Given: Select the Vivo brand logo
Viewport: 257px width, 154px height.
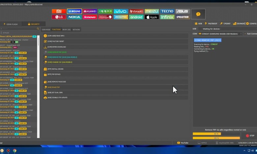Looking at the screenshot, I should (121, 11).
